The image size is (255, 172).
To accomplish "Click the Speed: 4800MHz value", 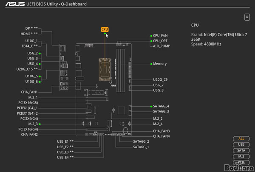I will tap(212, 44).
